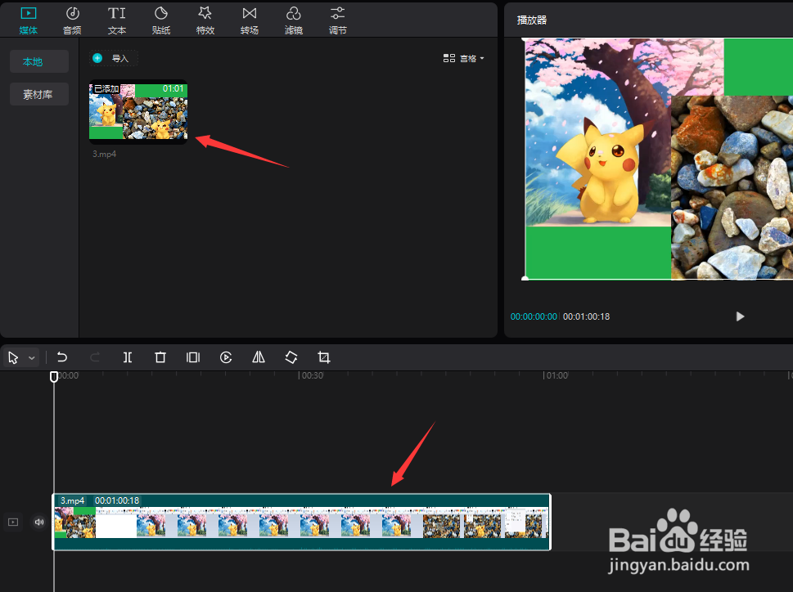Click the reverse playback icon
This screenshot has height=592, width=793.
tap(226, 357)
